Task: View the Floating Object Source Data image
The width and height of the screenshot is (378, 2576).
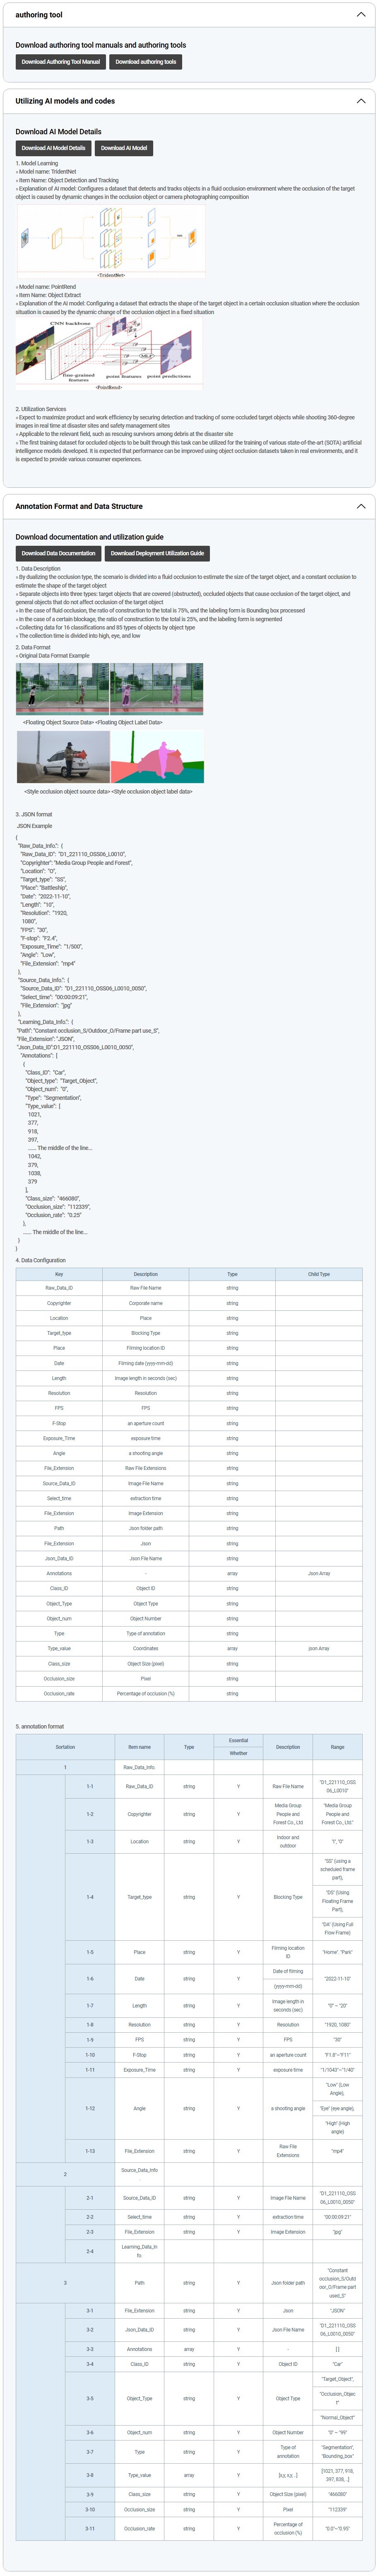Action: click(62, 689)
